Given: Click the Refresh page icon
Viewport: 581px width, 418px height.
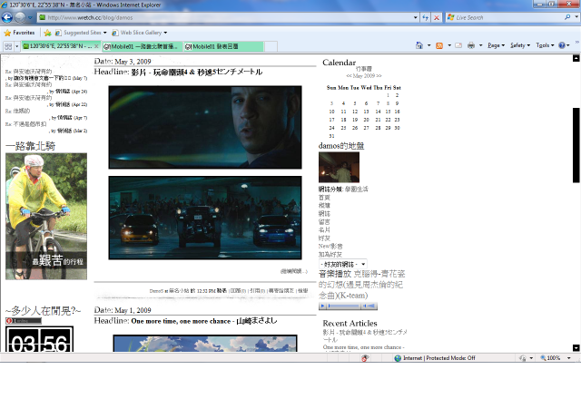Looking at the screenshot, I should click(426, 17).
